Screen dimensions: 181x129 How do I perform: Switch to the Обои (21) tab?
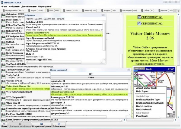(148, 11)
